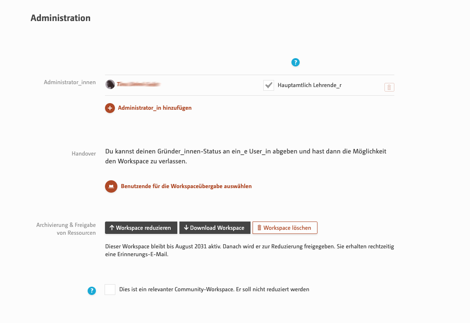
Task: Remove administrator using the trash icon
Action: coord(389,87)
